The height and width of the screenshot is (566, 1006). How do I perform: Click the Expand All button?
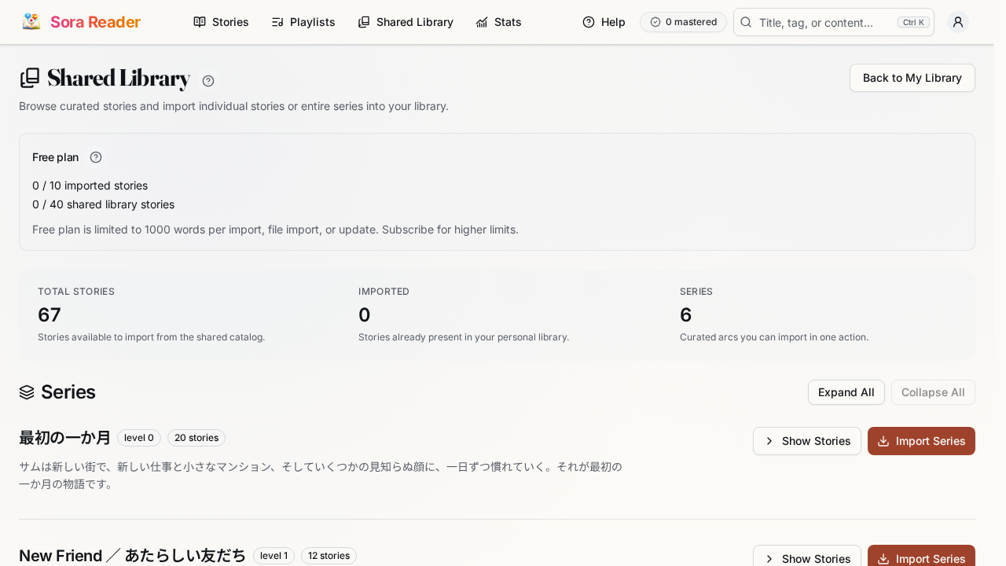point(846,392)
